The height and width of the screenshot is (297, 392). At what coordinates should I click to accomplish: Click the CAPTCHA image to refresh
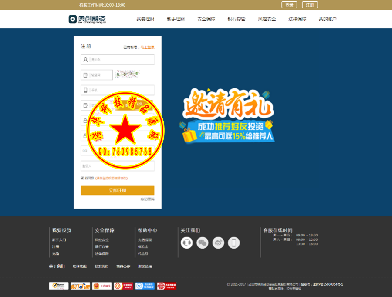[128, 74]
